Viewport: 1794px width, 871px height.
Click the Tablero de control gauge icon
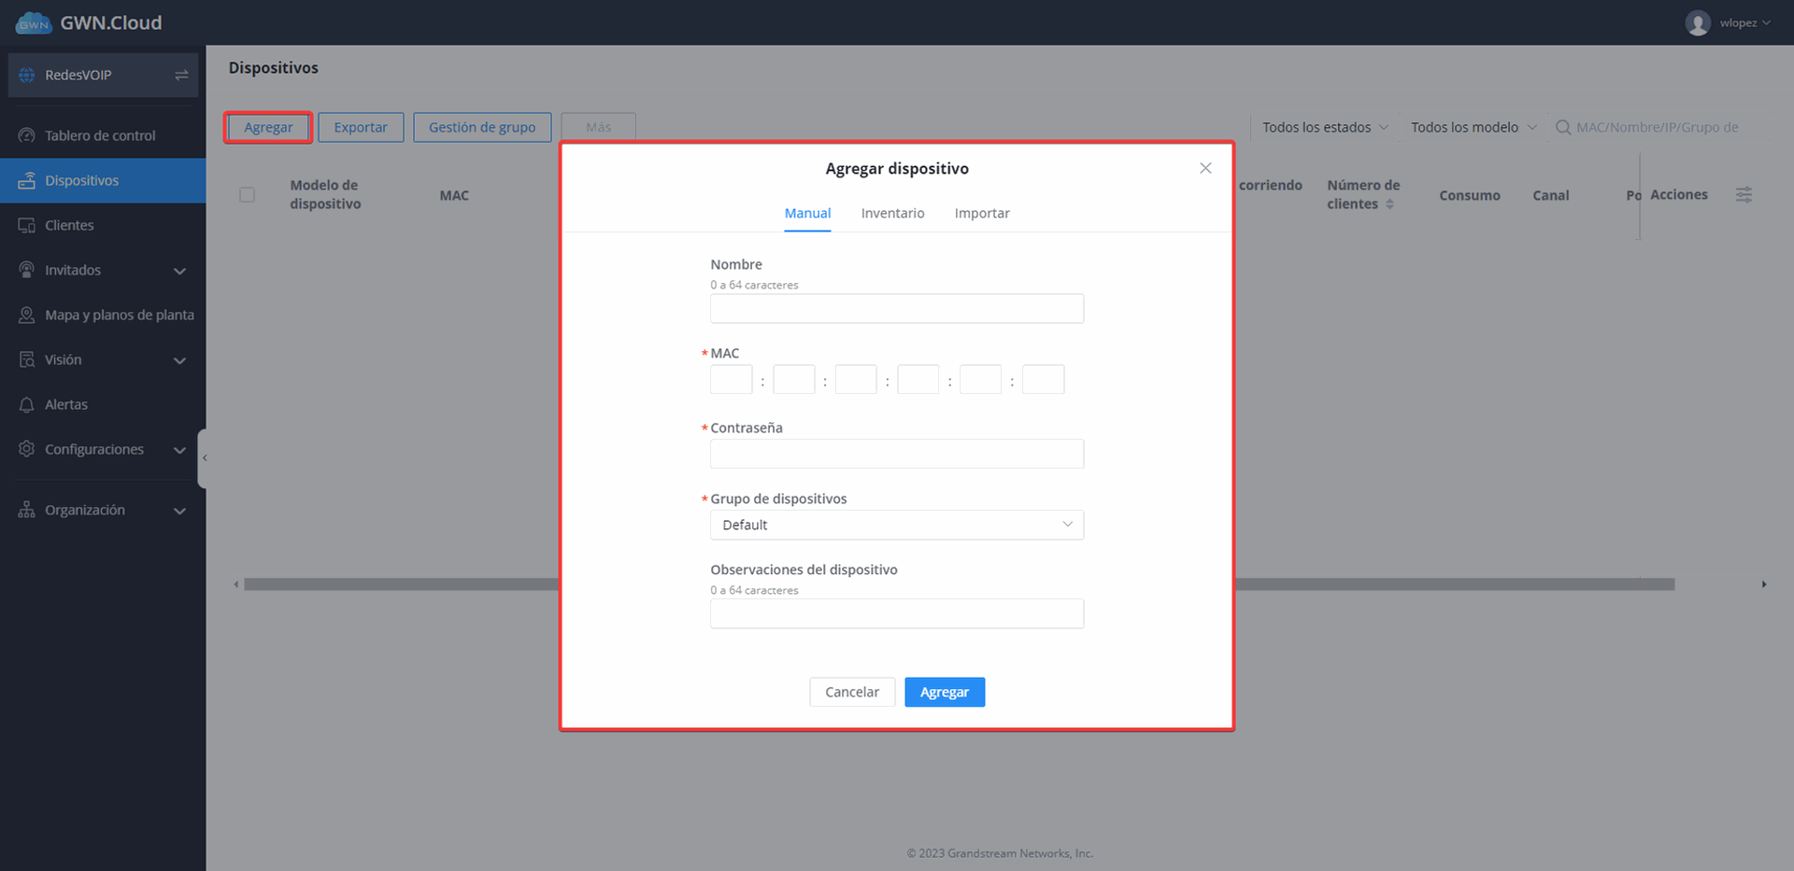pyautogui.click(x=26, y=135)
